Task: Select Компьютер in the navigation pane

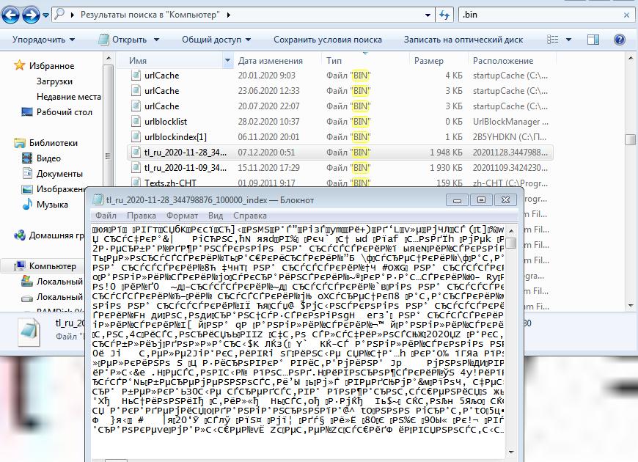Action: (x=52, y=266)
